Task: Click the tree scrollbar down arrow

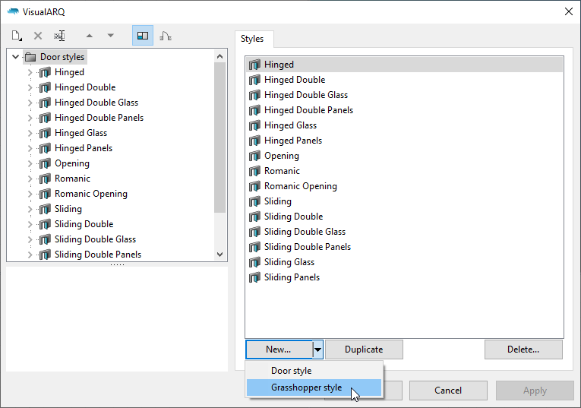Action: [x=219, y=255]
